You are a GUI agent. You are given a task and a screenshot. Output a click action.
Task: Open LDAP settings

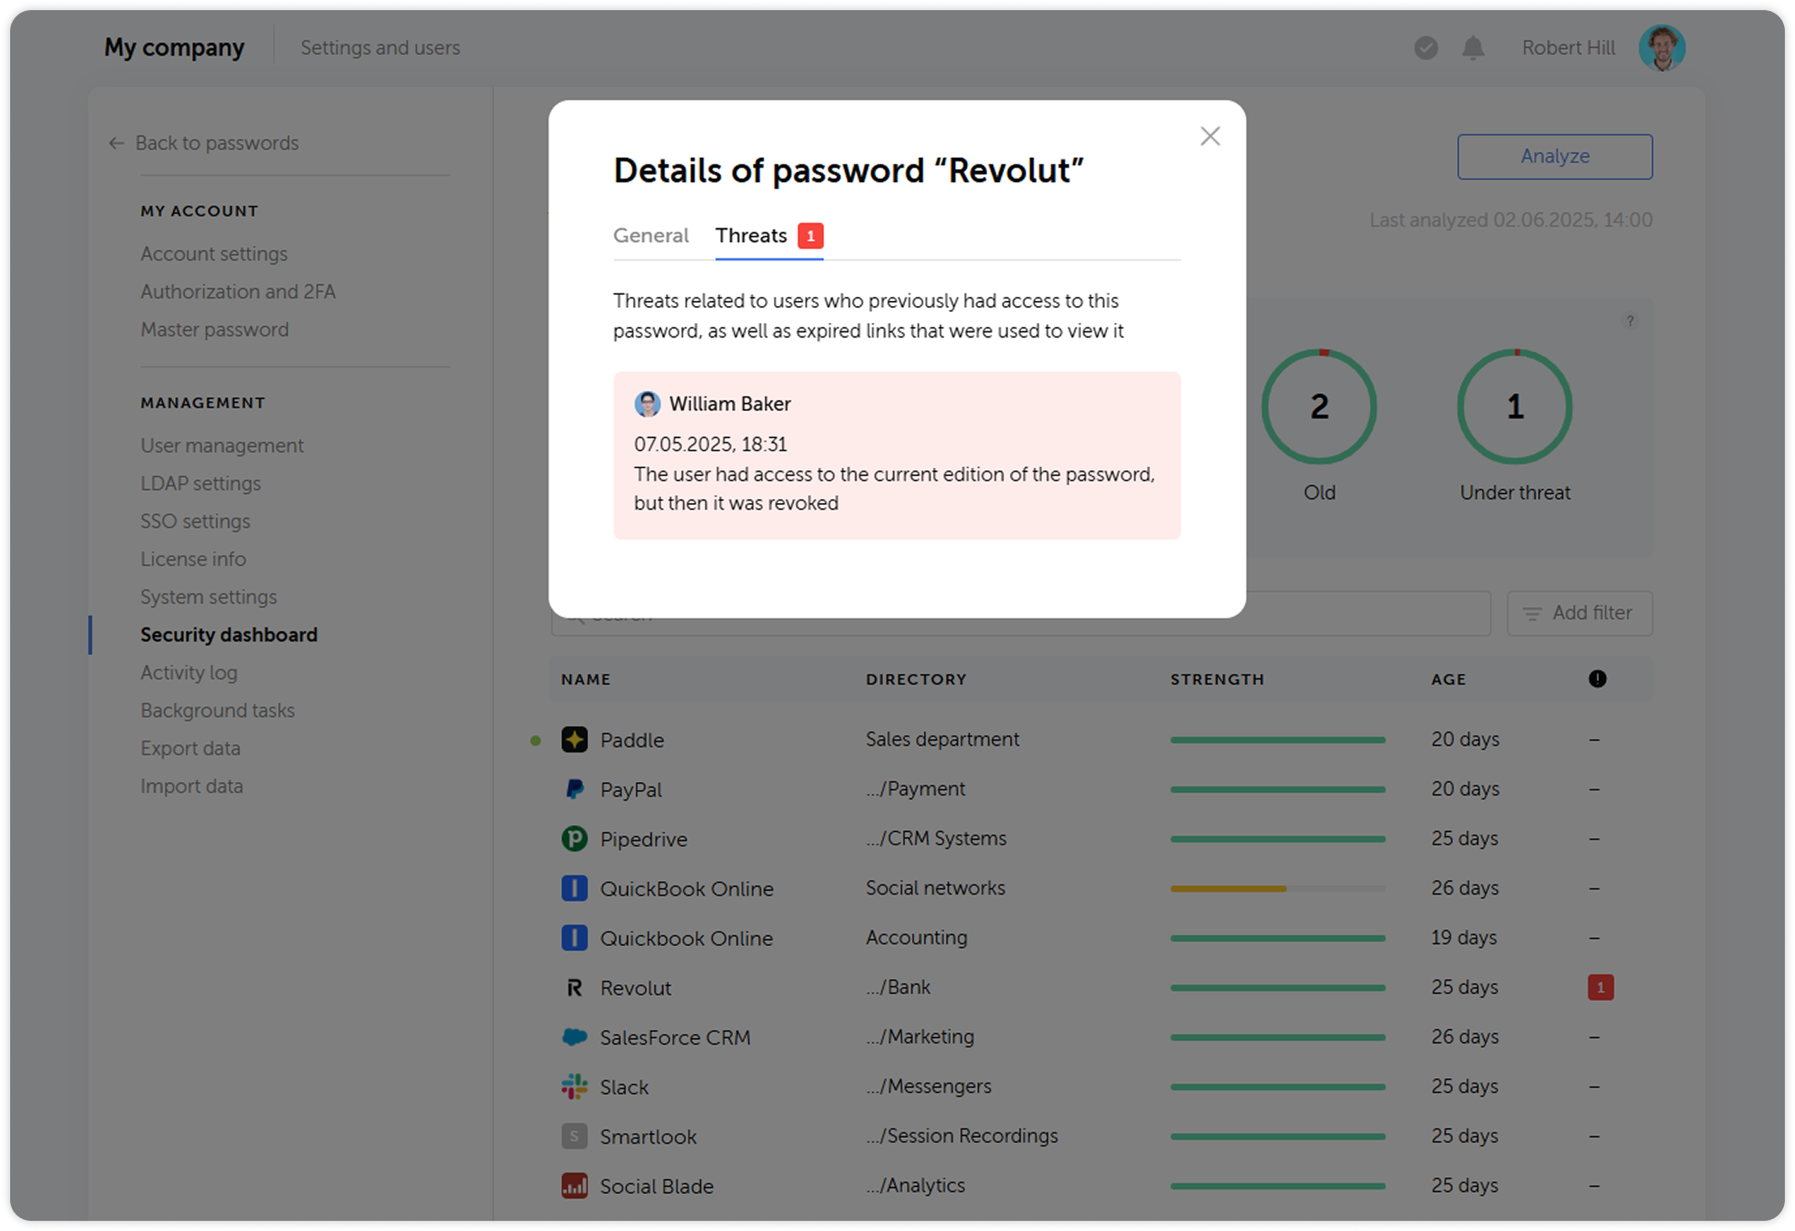pyautogui.click(x=200, y=484)
